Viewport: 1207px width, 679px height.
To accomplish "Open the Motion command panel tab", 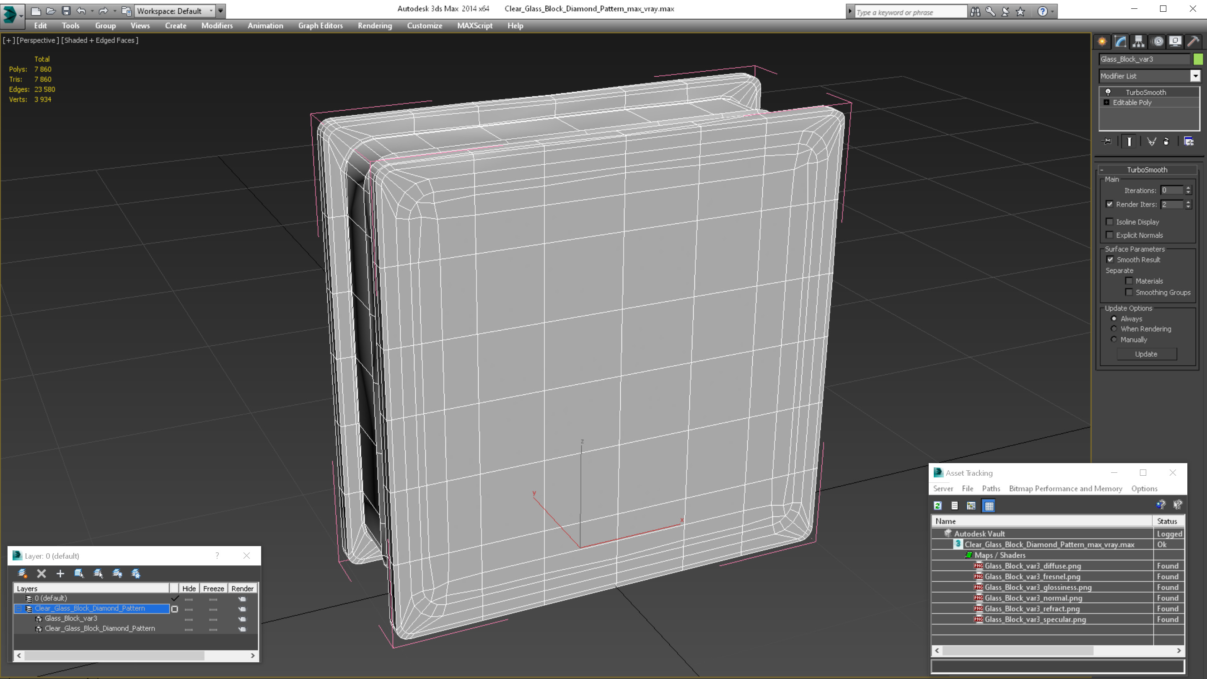I will 1157,41.
